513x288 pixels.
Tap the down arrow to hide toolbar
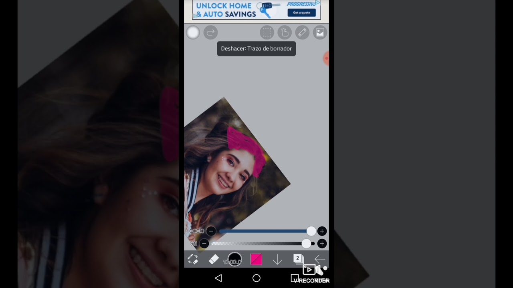(x=277, y=260)
